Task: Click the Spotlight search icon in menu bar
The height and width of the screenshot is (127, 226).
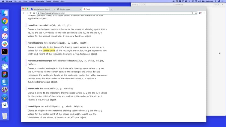Action: [216, 1]
